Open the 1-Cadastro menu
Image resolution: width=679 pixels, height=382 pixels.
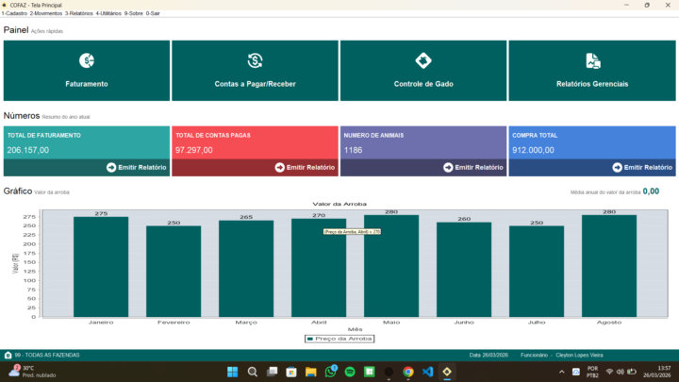pos(14,13)
